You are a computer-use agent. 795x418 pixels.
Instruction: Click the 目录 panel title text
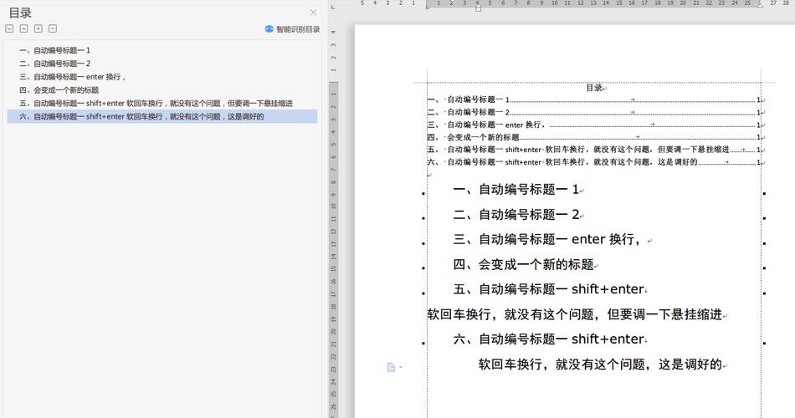pyautogui.click(x=20, y=13)
